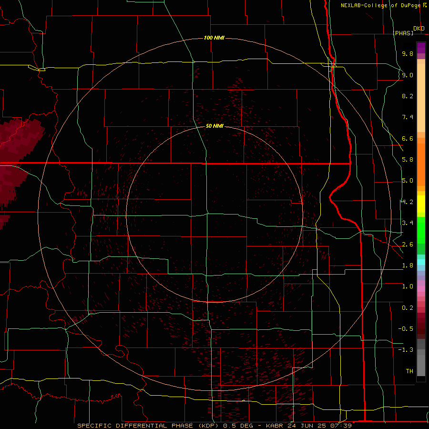Click the 50 NMI range ring label
The height and width of the screenshot is (429, 429).
(x=214, y=126)
